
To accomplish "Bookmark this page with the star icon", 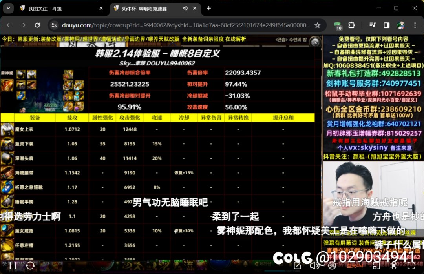I will pos(318,25).
